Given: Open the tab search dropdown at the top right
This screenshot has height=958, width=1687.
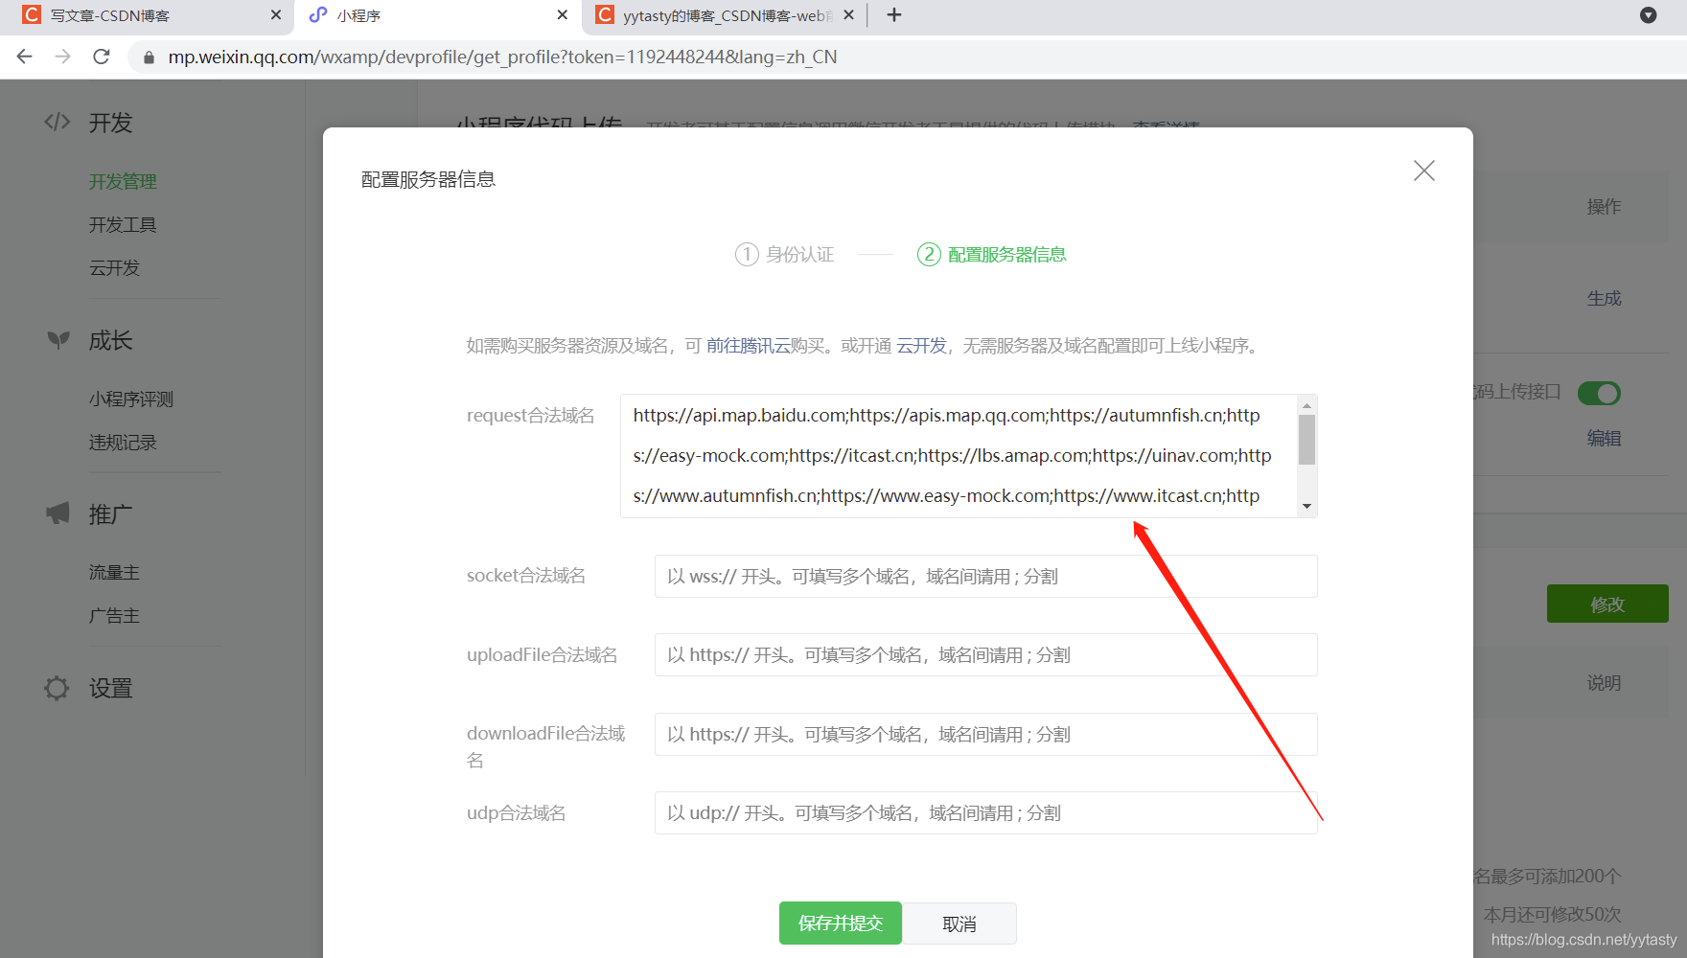Looking at the screenshot, I should [1649, 15].
